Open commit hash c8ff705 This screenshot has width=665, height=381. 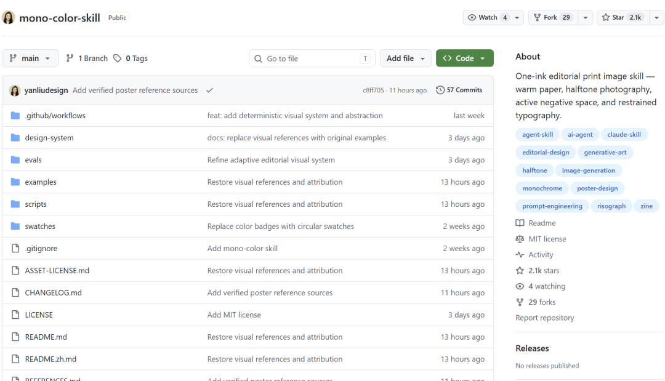373,90
